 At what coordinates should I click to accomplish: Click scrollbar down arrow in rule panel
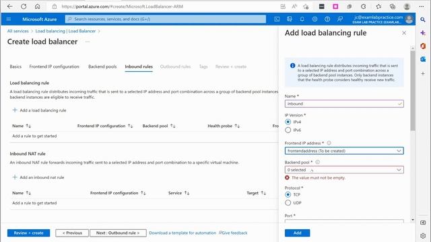tap(413, 220)
